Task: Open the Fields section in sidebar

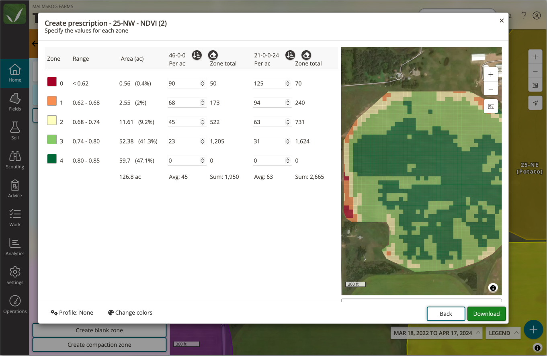Action: [x=15, y=102]
